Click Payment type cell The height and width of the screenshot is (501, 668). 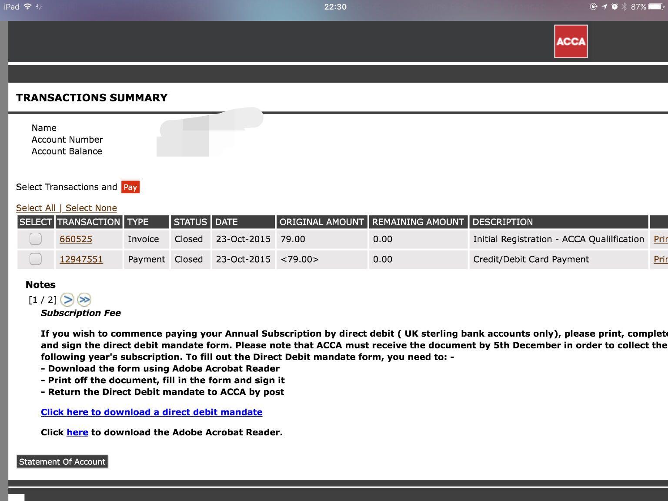[147, 259]
